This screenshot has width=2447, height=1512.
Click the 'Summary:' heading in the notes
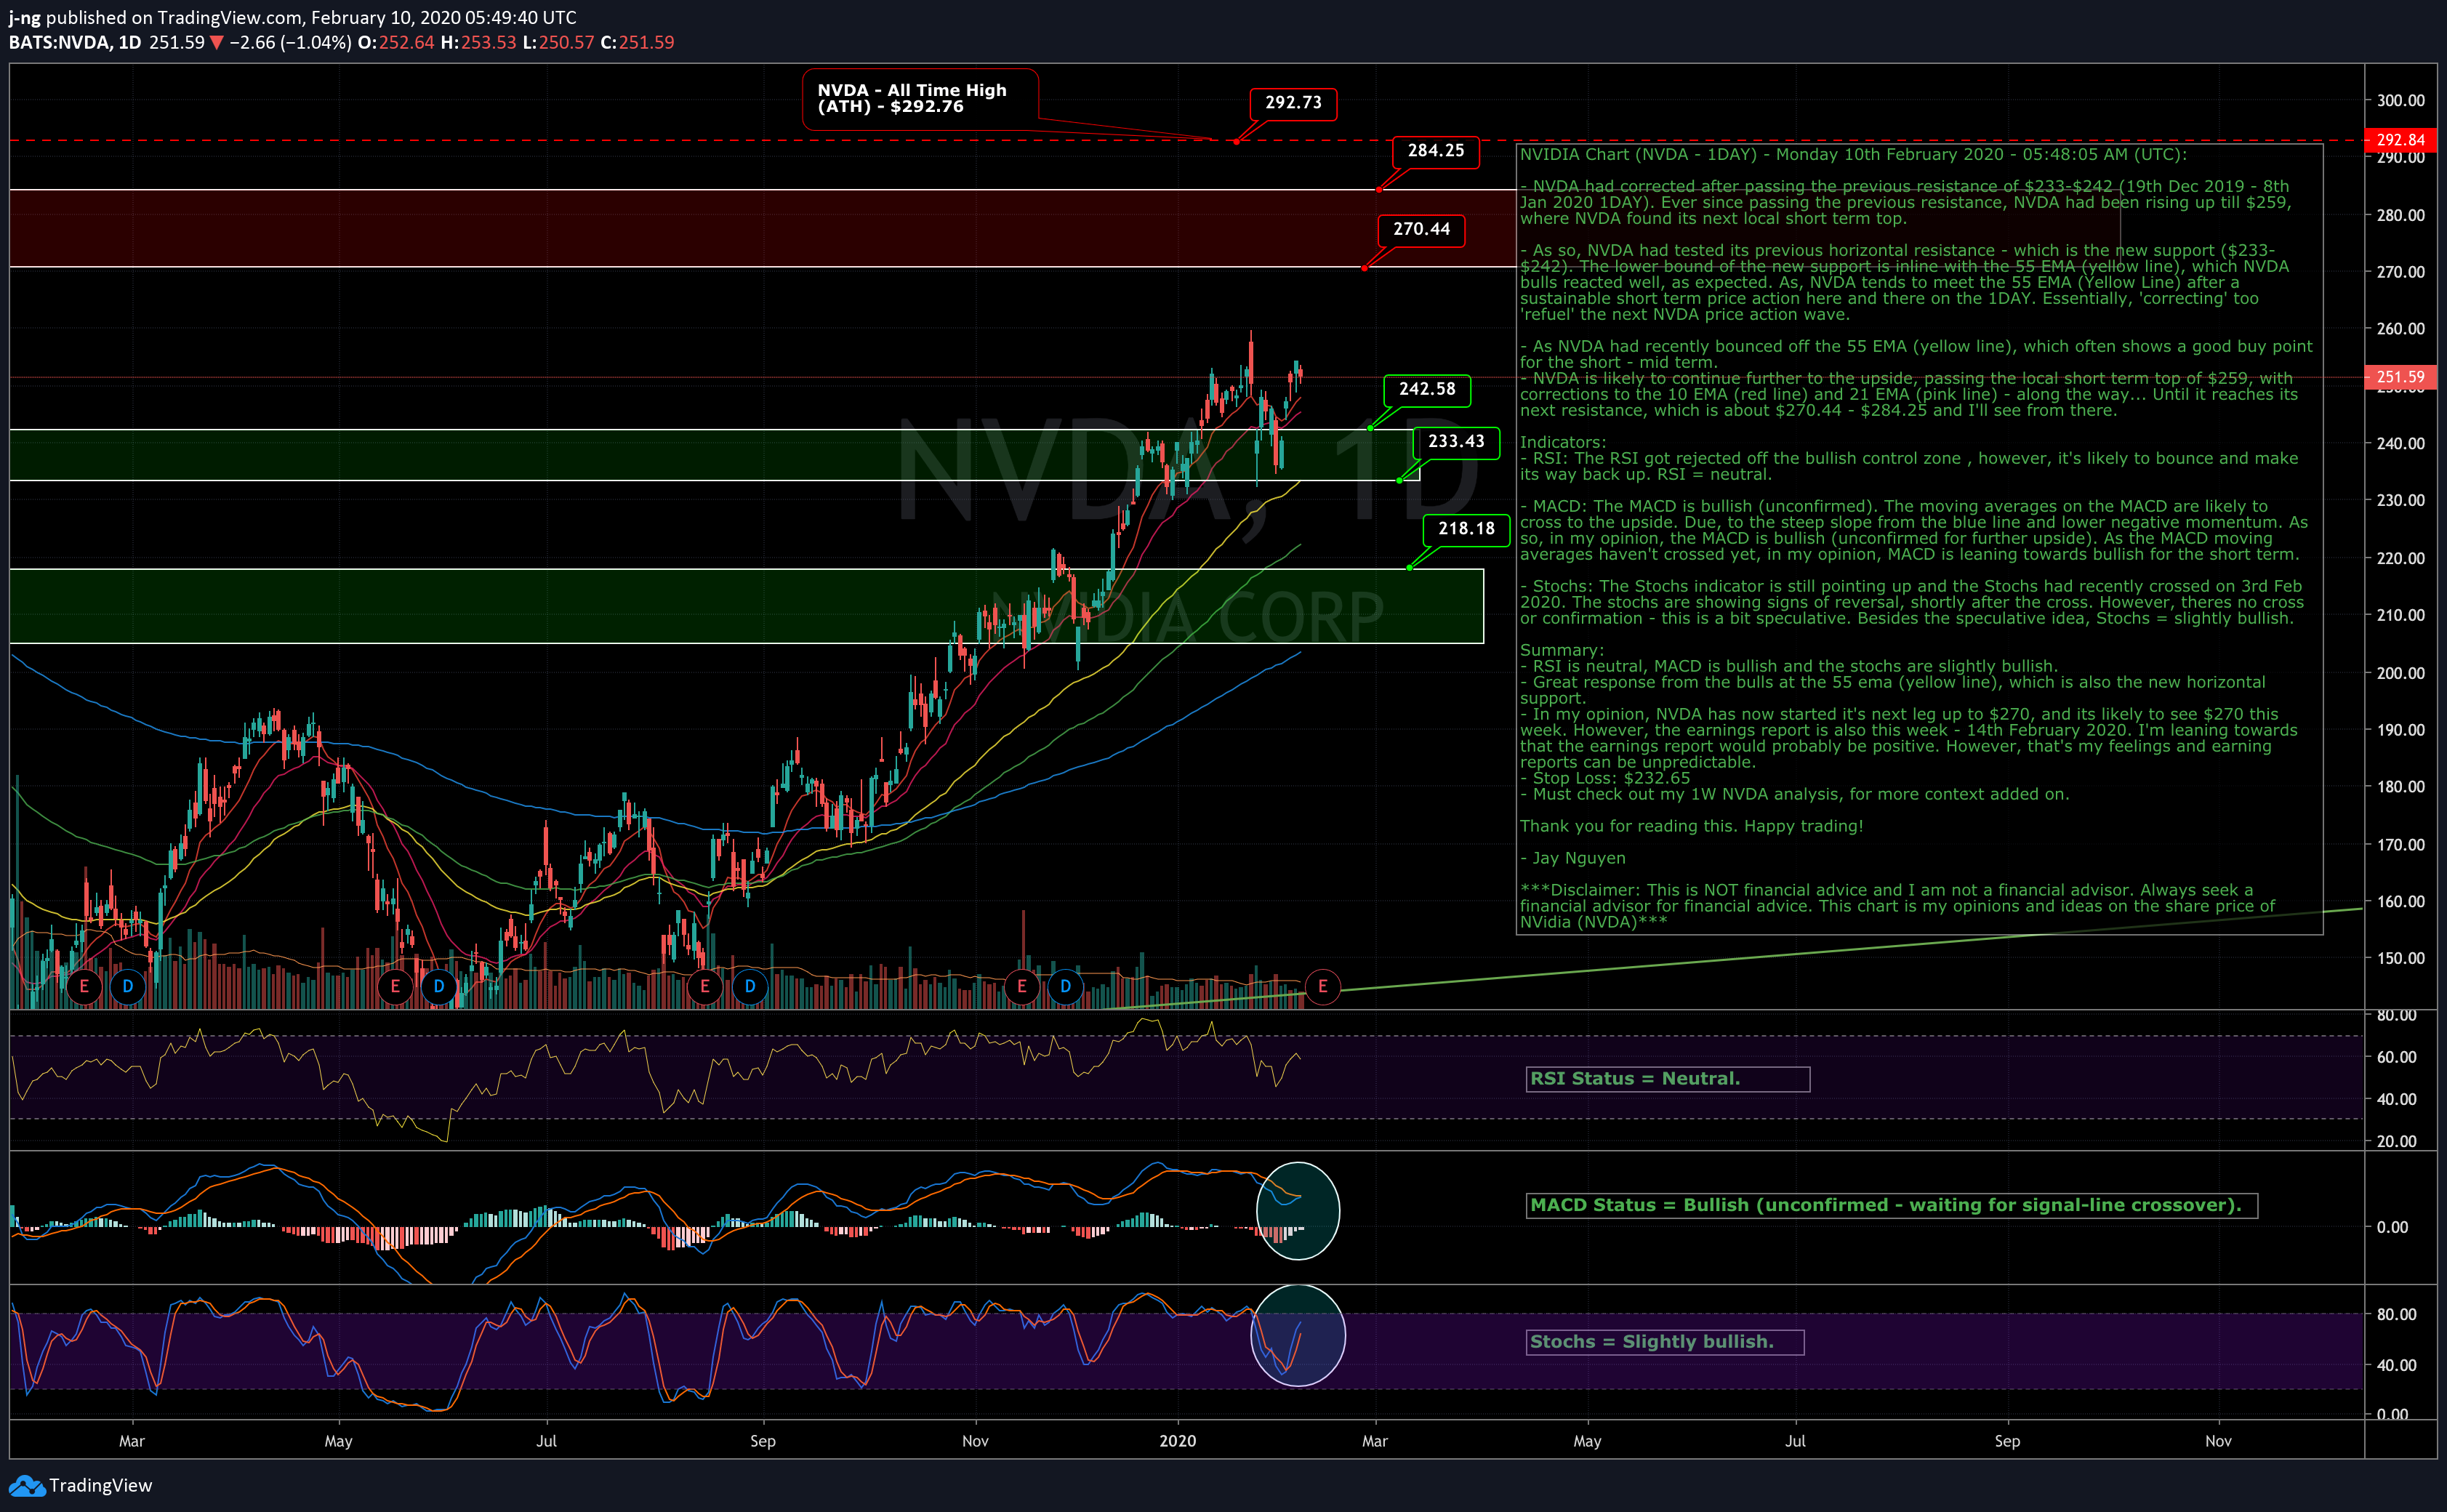pyautogui.click(x=1561, y=650)
